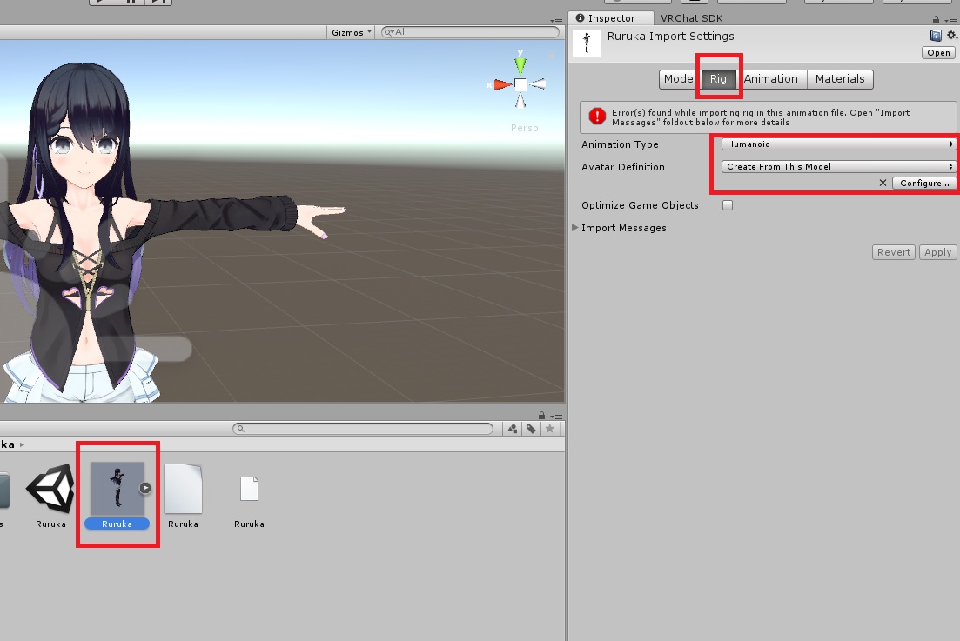
Task: Open the Inspector gear settings menu
Action: (952, 36)
